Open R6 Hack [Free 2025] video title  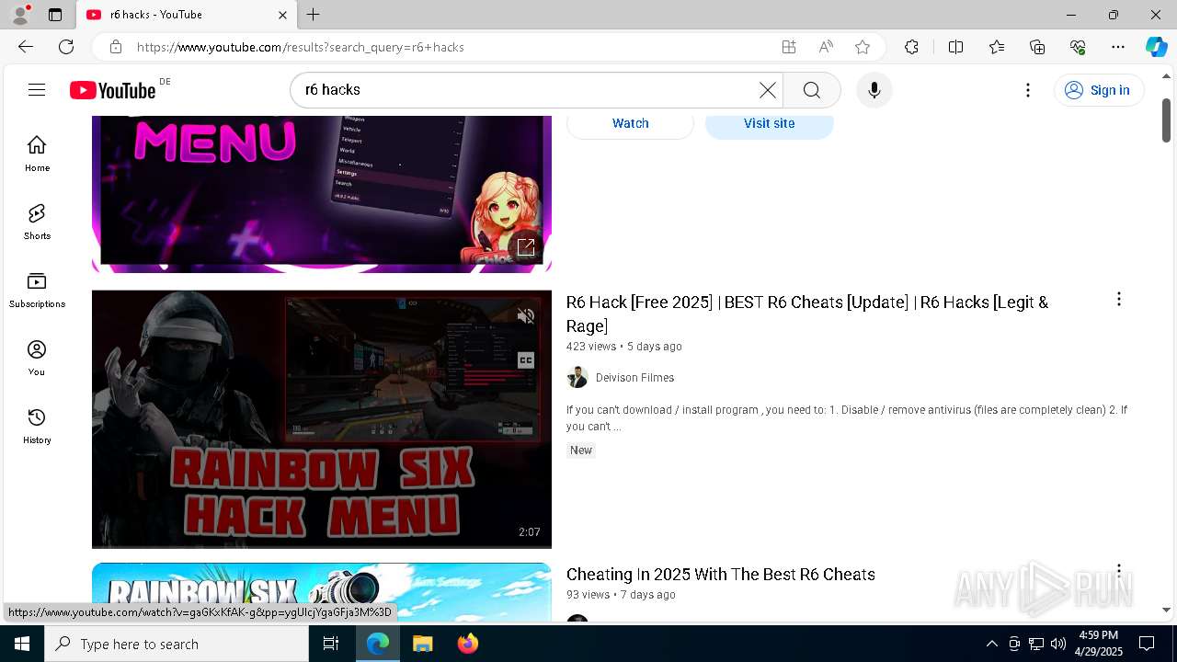tap(807, 314)
